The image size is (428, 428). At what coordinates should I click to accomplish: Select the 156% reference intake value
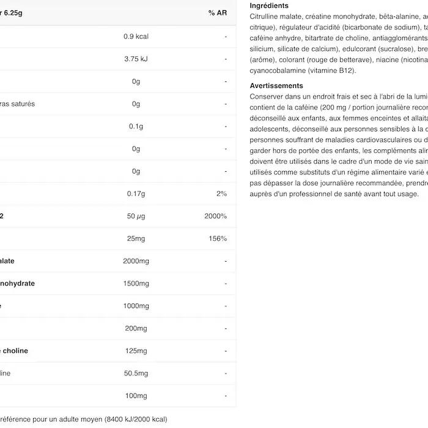(x=218, y=238)
